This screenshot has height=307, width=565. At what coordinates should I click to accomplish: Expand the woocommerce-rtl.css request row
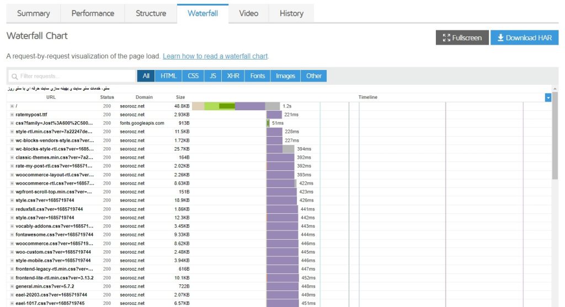(x=12, y=183)
